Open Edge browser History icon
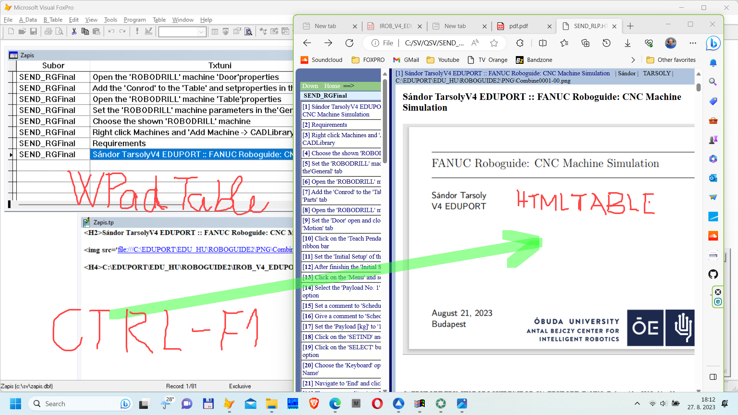 pyautogui.click(x=607, y=43)
